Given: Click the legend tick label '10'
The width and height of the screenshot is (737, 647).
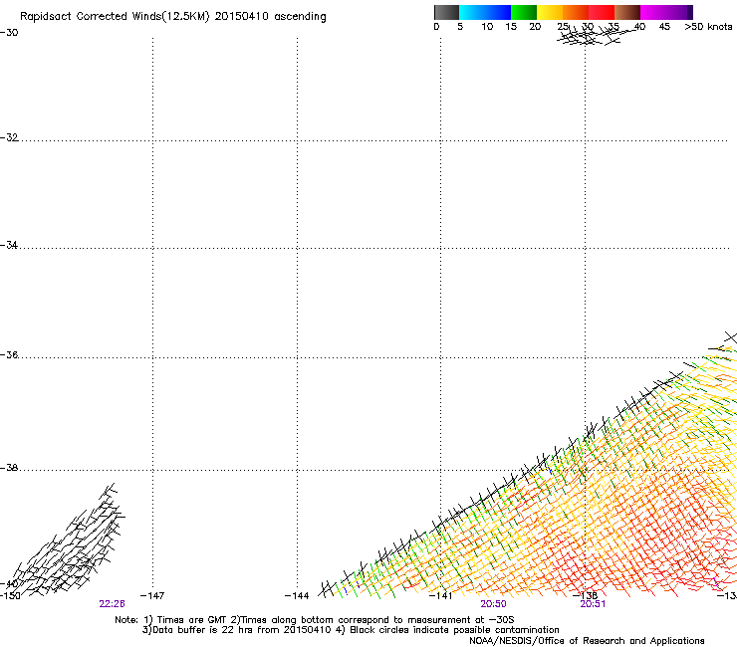Looking at the screenshot, I should (487, 27).
